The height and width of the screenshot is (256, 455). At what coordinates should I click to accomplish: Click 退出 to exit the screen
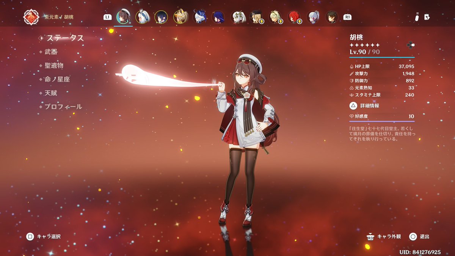pyautogui.click(x=419, y=237)
